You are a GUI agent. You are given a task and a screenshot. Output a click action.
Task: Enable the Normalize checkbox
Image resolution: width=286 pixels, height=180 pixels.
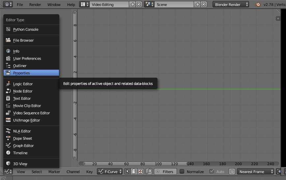click(182, 171)
